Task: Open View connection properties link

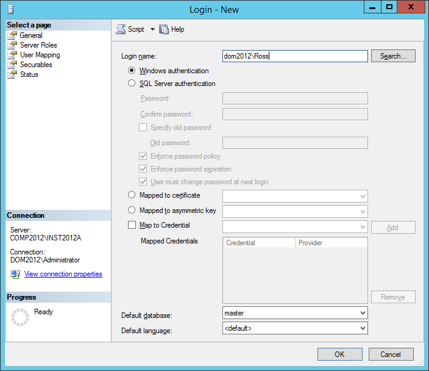Action: 63,274
